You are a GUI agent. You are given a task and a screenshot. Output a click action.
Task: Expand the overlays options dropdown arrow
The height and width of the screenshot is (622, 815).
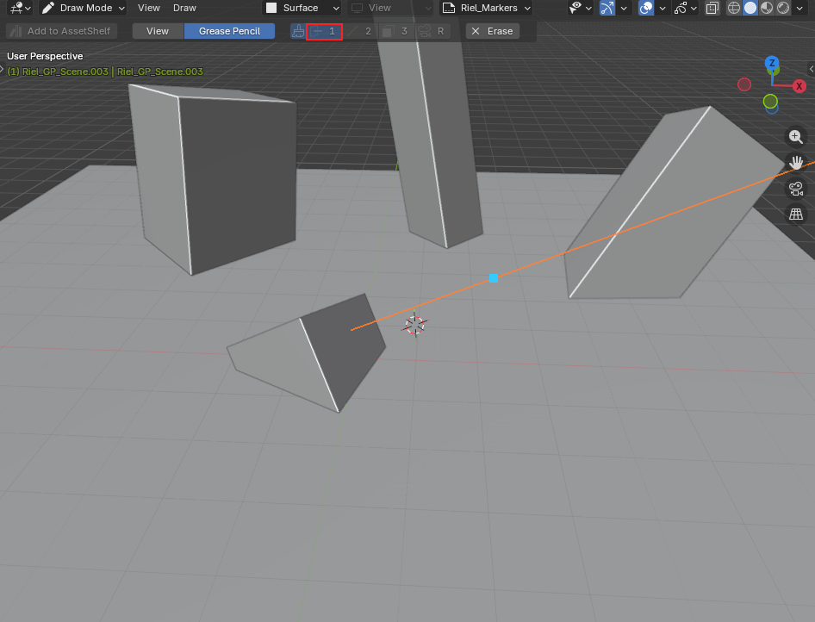(663, 8)
